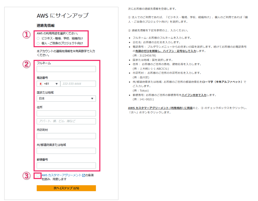Open the 国または地域 dropdown showing 日本

(x=66, y=98)
